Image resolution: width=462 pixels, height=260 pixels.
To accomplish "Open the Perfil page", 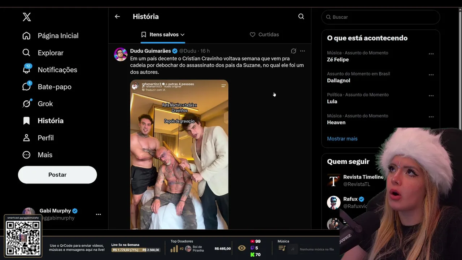I will point(38,138).
